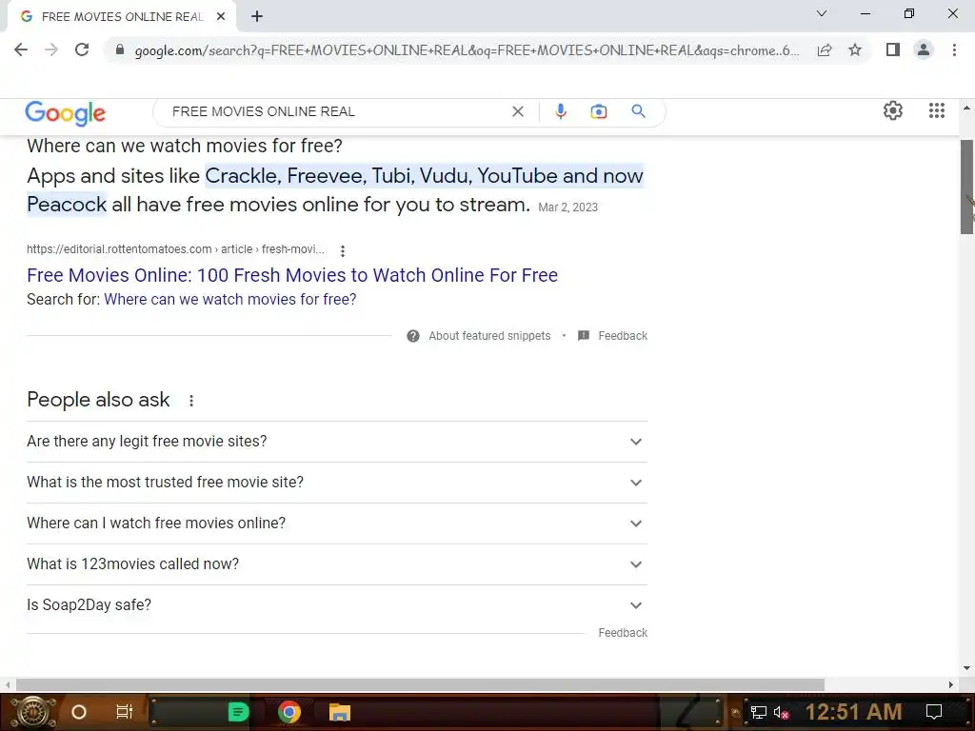Click the vertical scrollbar up arrow
Image resolution: width=975 pixels, height=731 pixels.
point(966,108)
